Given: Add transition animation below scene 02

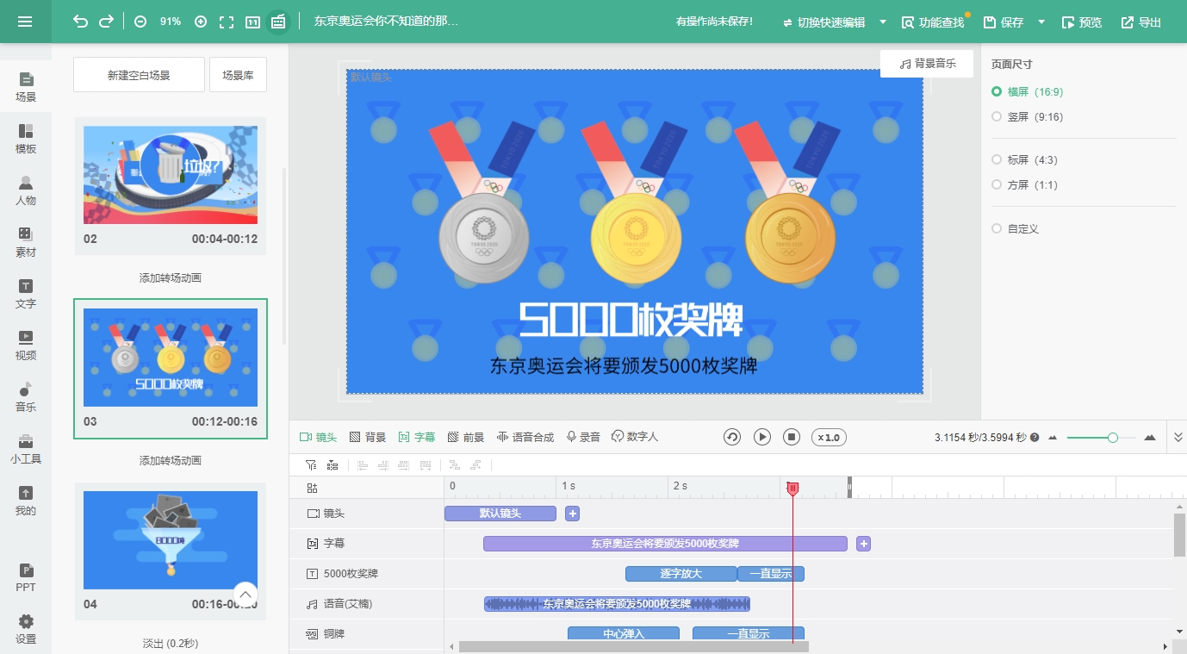Looking at the screenshot, I should click(171, 278).
